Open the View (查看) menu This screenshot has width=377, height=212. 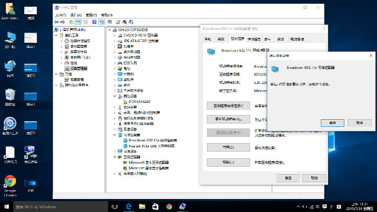[x=91, y=15]
